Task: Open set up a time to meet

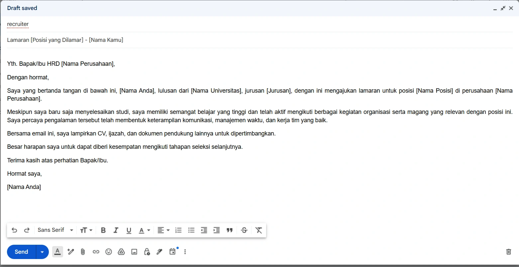Action: click(x=172, y=252)
